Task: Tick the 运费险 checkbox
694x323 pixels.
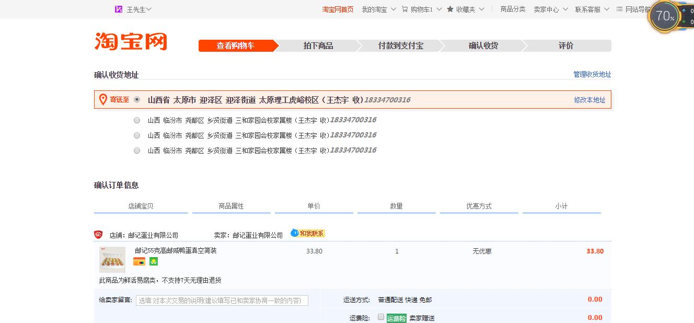Action: click(381, 317)
